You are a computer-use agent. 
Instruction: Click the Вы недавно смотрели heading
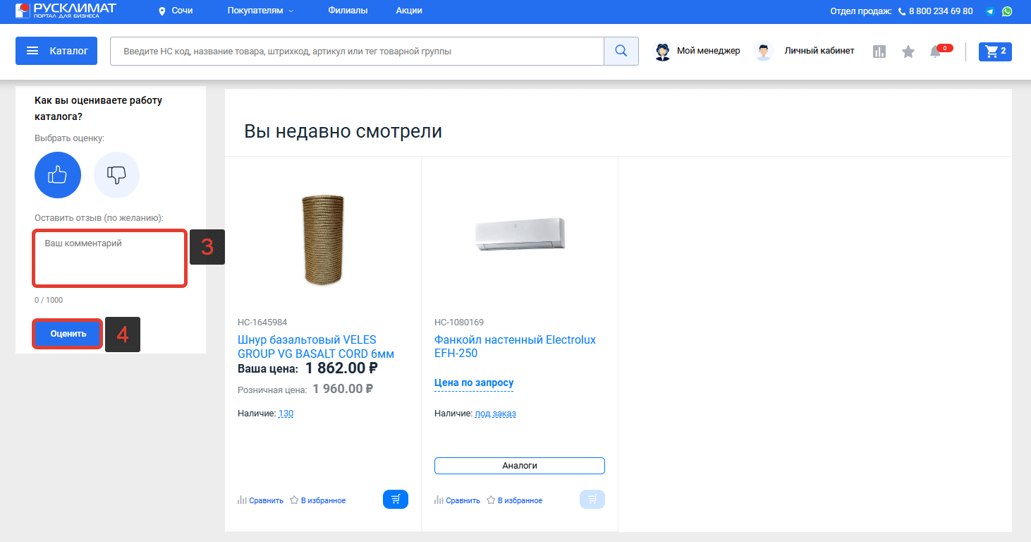(343, 131)
